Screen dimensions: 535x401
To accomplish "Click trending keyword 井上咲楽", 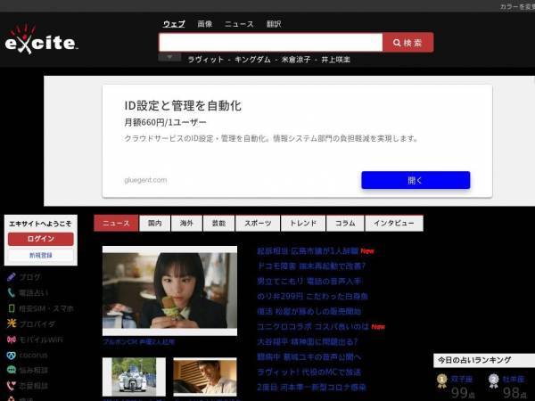I will 336,60.
